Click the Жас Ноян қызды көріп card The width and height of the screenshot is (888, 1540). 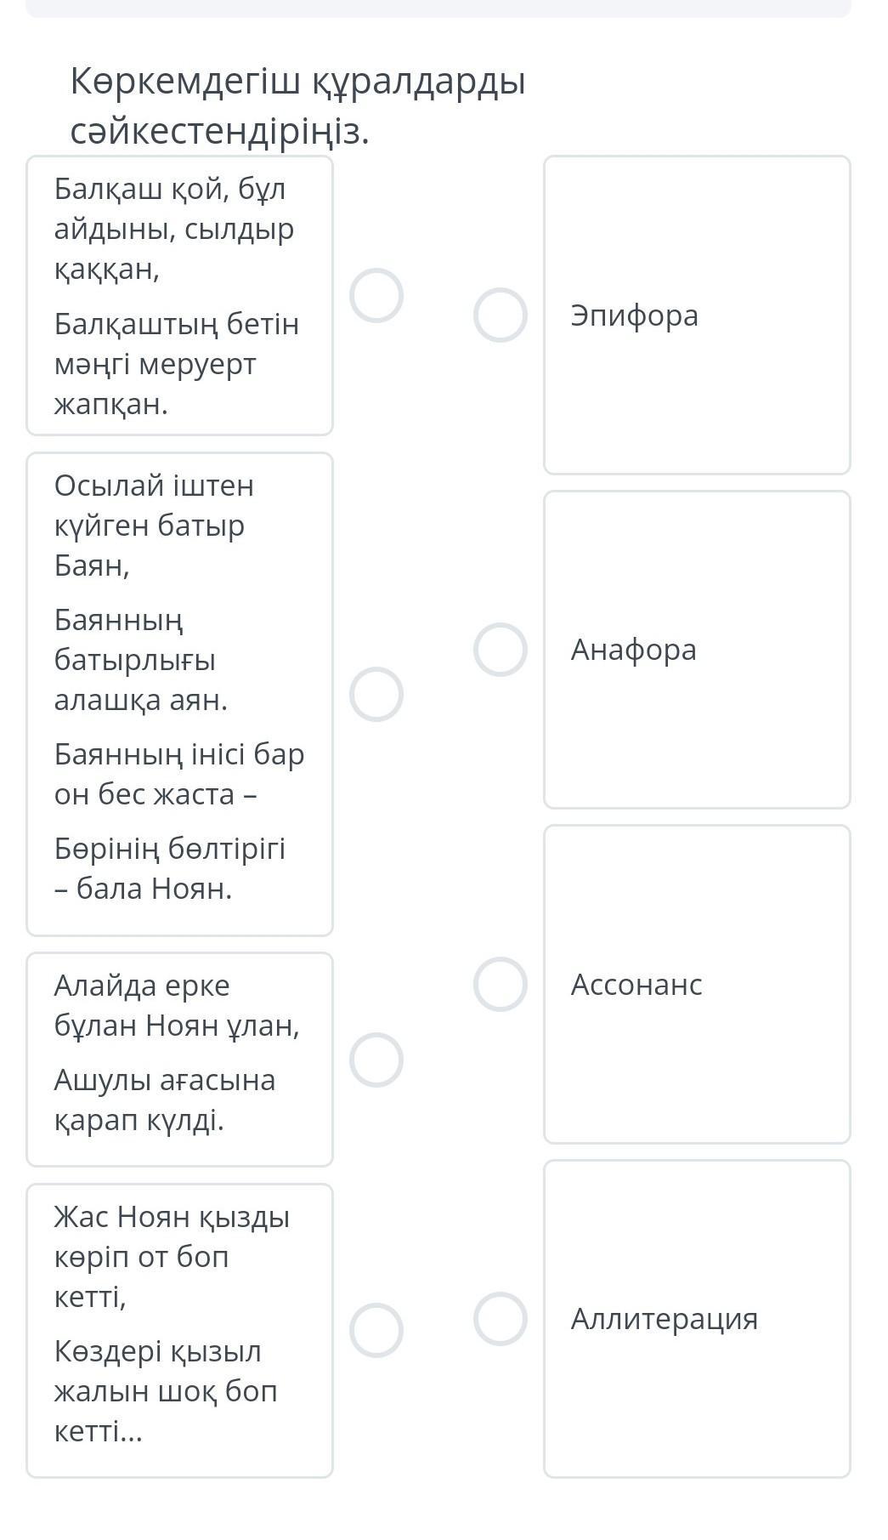coord(179,1330)
